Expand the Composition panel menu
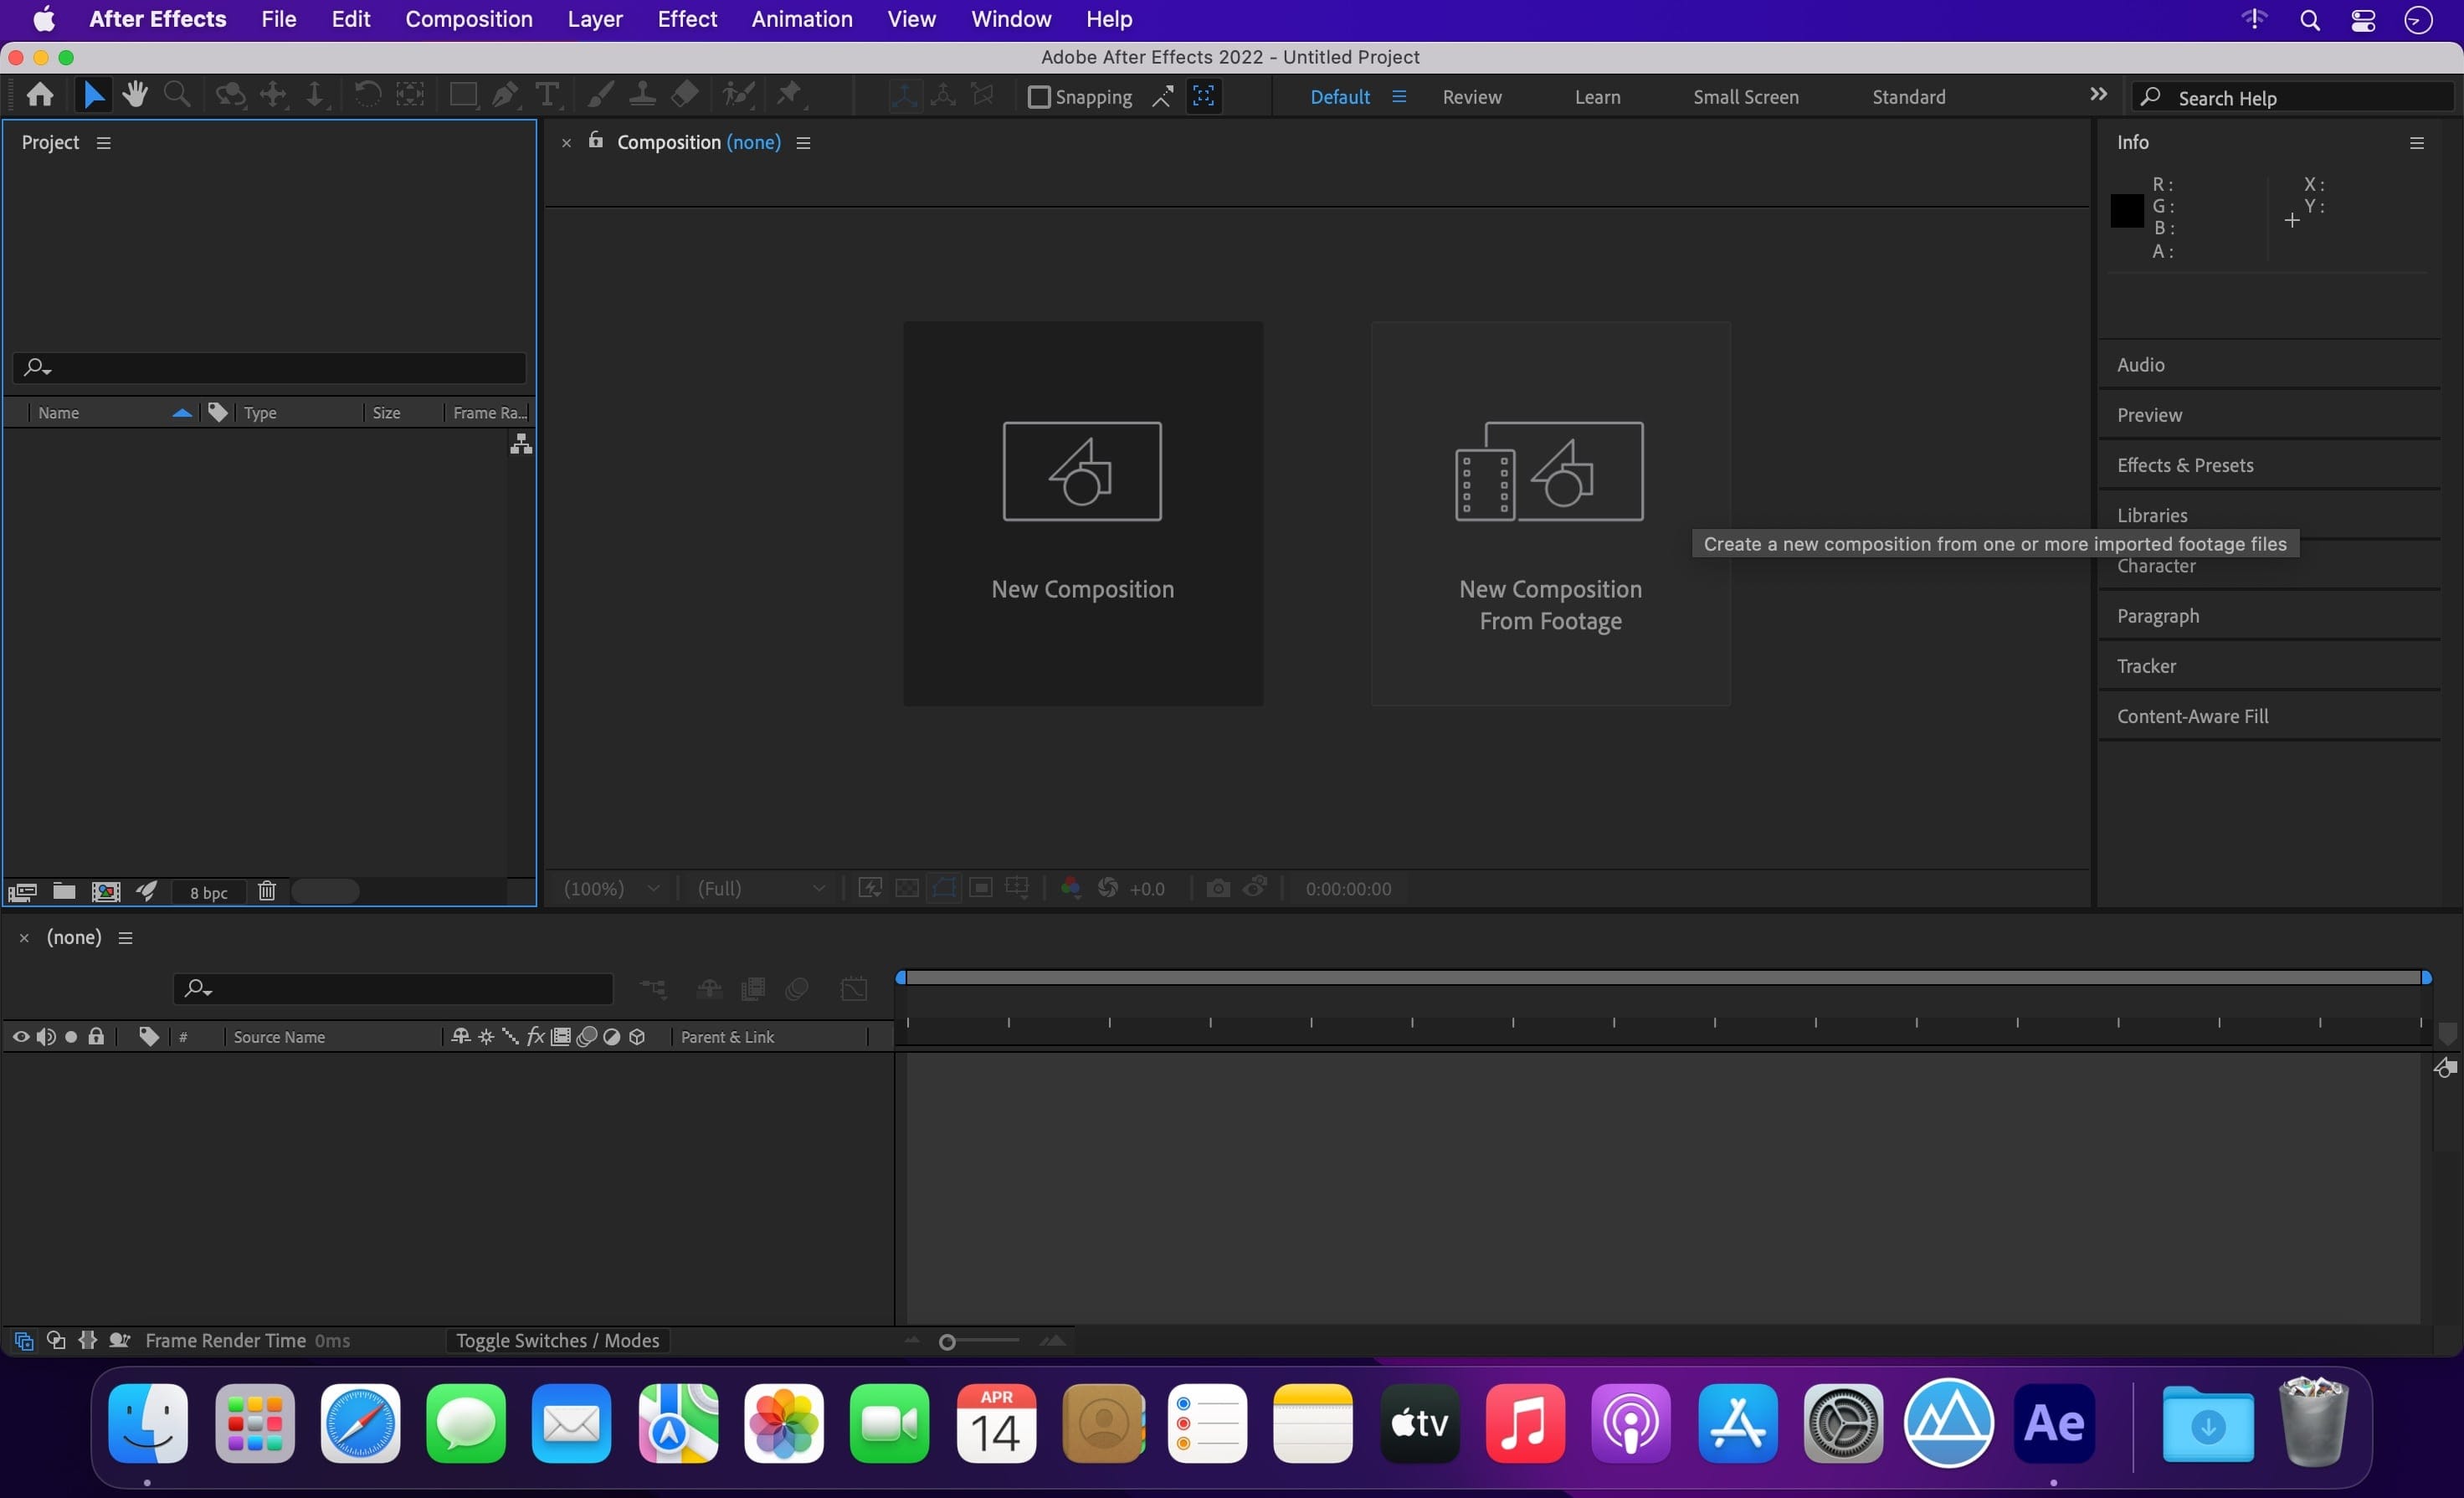This screenshot has width=2464, height=1498. tap(801, 142)
